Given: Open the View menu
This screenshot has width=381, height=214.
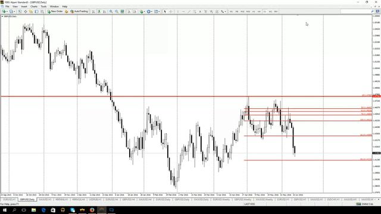Looking at the screenshot, I should pos(15,7).
